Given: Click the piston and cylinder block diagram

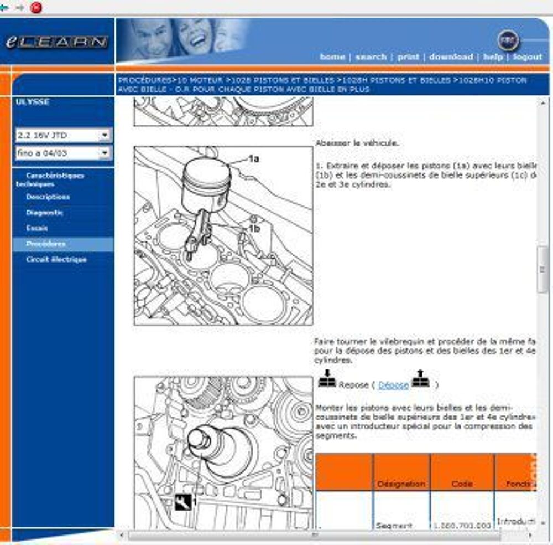Looking at the screenshot, I should click(223, 236).
